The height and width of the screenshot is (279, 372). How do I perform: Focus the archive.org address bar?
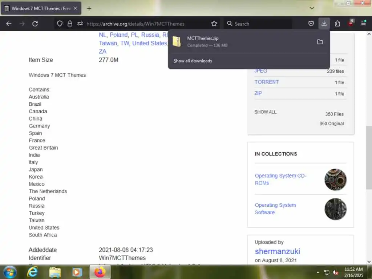135,24
